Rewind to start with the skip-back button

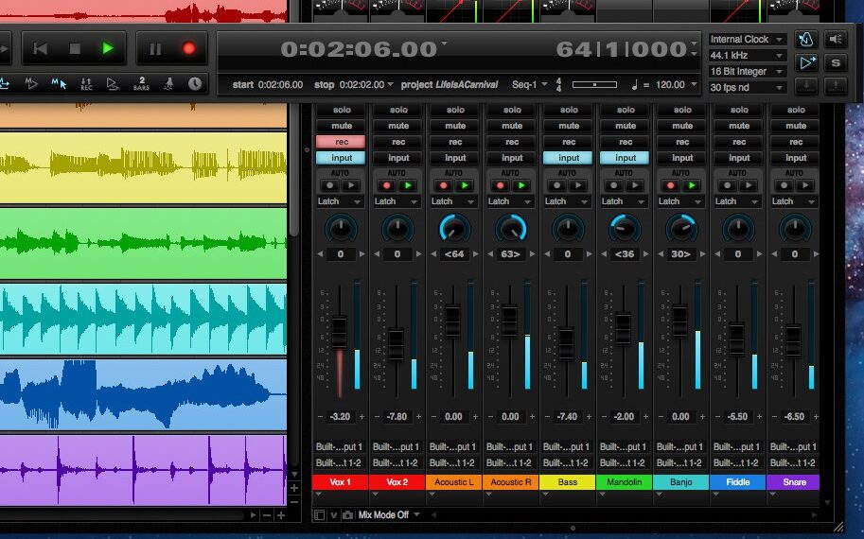click(x=41, y=48)
